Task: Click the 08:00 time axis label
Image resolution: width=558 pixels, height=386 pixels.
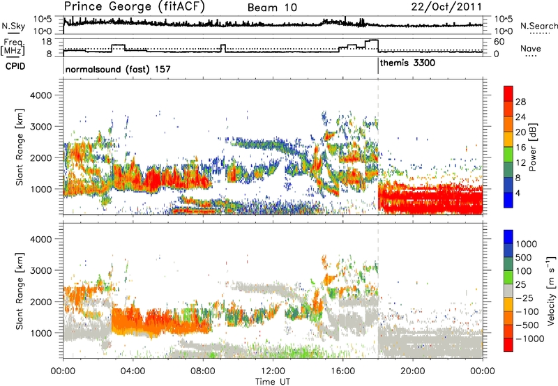Action: [x=203, y=371]
